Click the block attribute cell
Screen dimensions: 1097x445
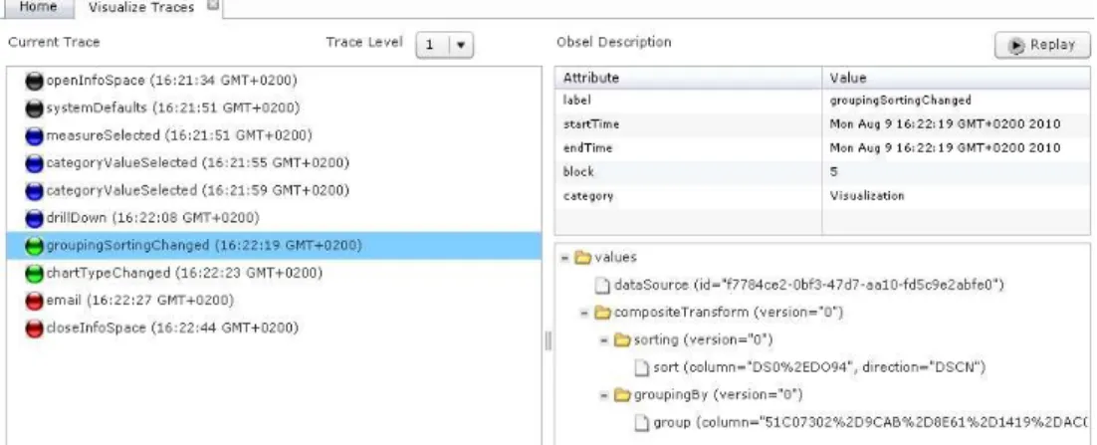689,172
